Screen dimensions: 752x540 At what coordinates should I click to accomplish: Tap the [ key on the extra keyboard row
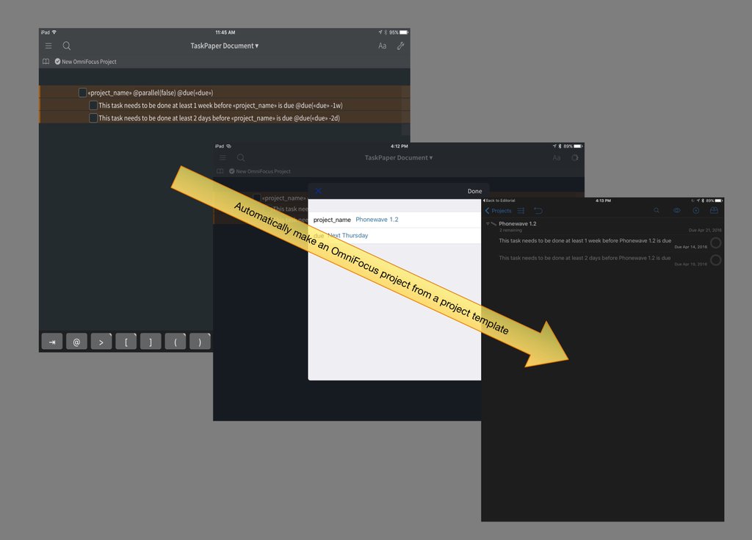[126, 342]
